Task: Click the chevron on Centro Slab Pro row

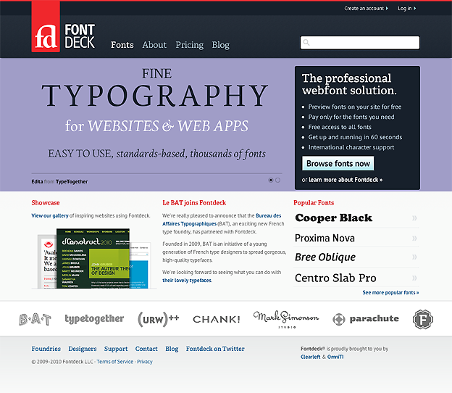Action: [x=414, y=278]
